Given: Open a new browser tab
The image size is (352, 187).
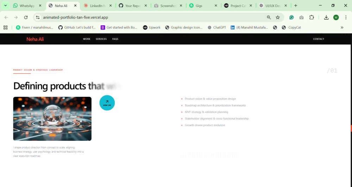Looking at the screenshot, I should (296, 6).
